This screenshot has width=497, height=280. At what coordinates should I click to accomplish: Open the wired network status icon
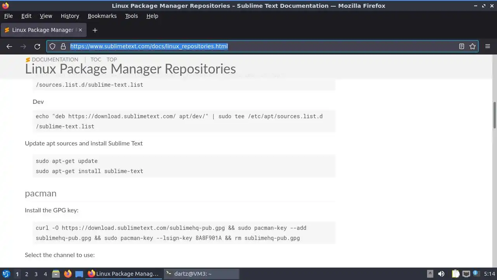click(466, 274)
